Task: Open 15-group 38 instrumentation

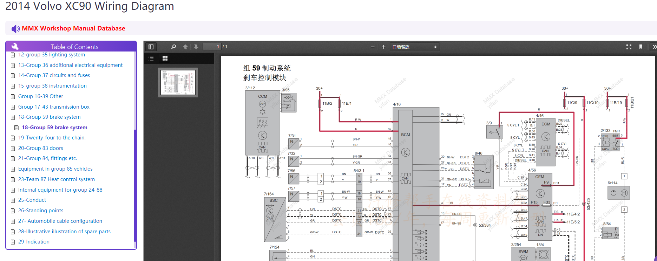Action: tap(52, 86)
